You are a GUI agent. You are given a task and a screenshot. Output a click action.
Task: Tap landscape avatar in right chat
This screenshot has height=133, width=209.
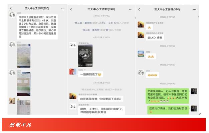click(x=141, y=53)
